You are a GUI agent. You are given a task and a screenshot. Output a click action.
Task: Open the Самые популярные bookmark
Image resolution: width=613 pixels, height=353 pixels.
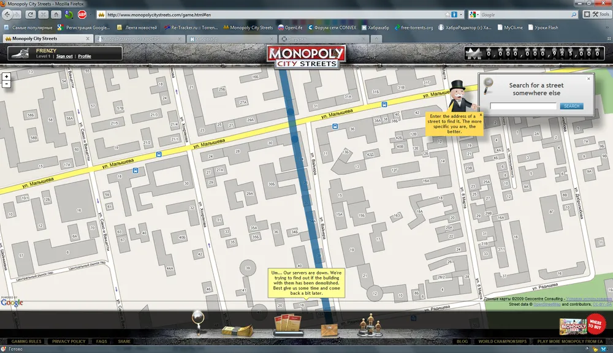[28, 28]
